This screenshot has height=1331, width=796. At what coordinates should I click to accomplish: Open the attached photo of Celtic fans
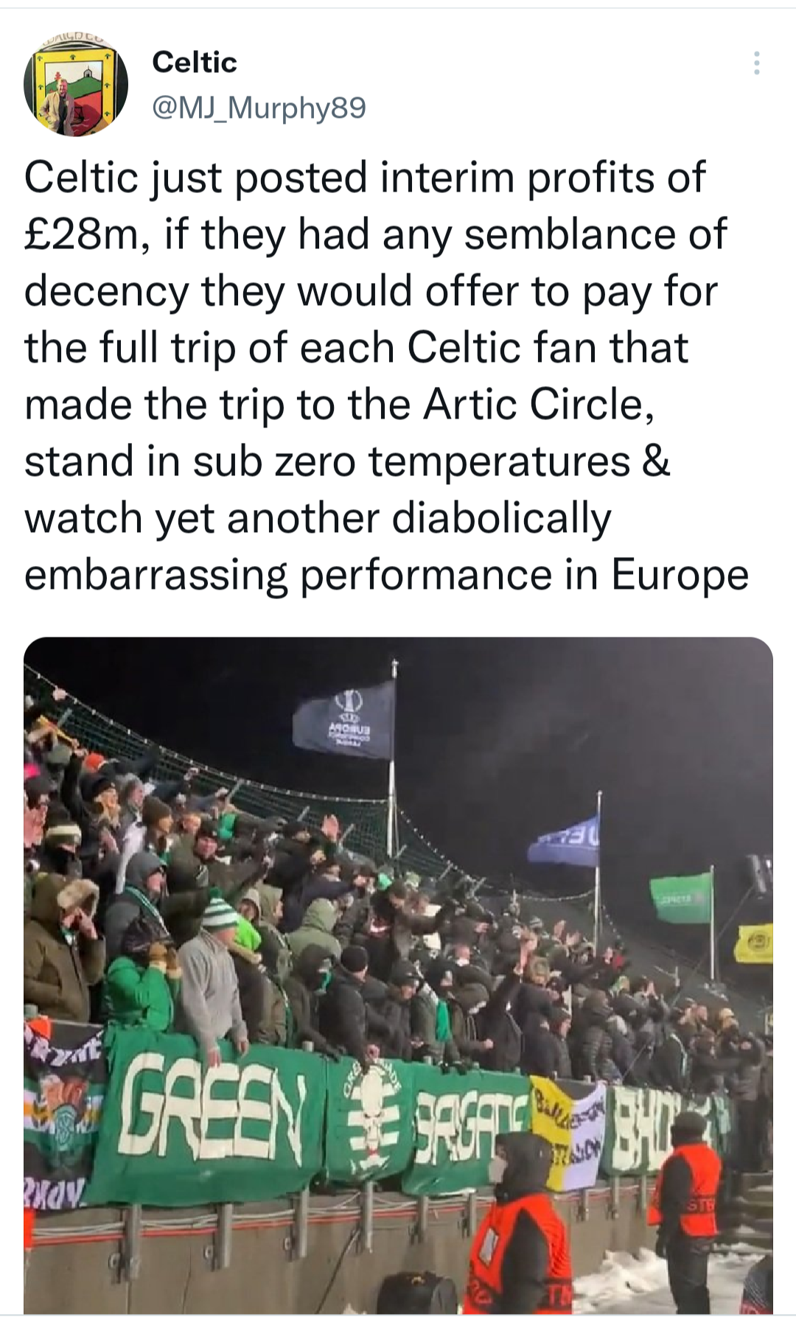click(398, 976)
